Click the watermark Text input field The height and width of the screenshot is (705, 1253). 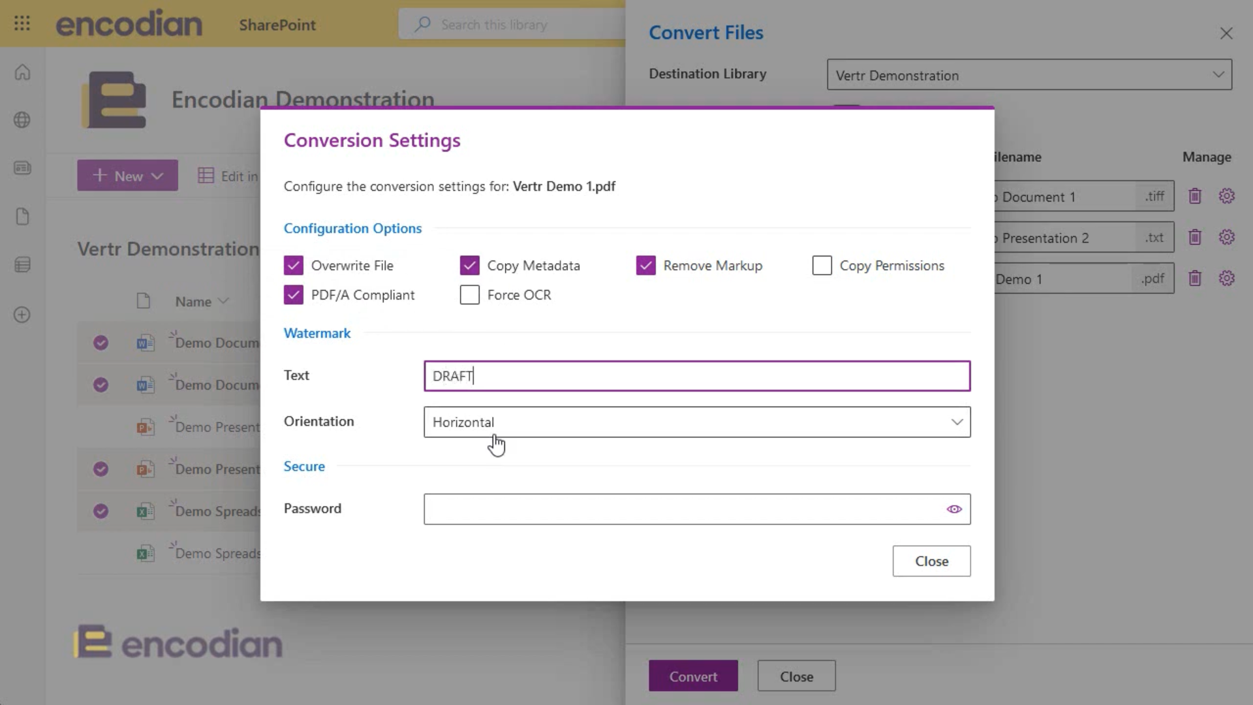coord(697,376)
